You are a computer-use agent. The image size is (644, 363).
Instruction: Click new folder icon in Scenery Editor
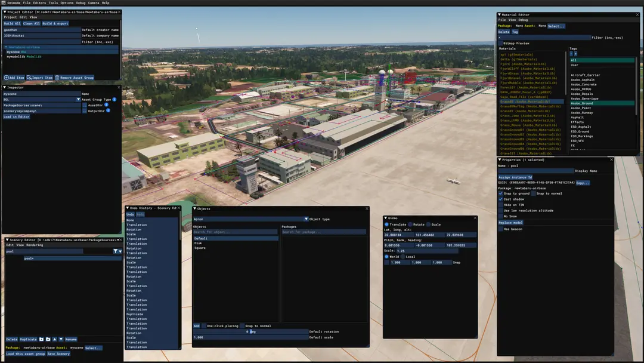pyautogui.click(x=48, y=339)
